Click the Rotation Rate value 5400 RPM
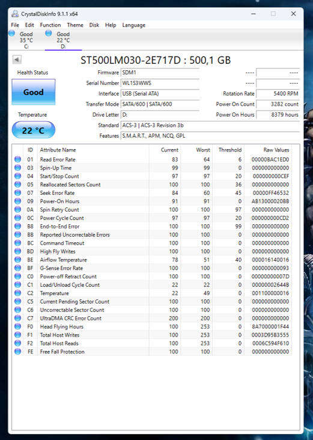This screenshot has width=313, height=440. tap(278, 93)
